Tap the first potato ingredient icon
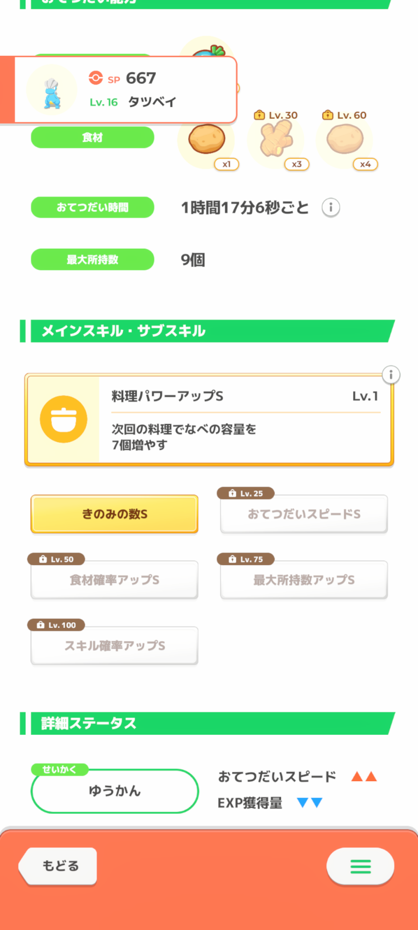This screenshot has height=930, width=418. point(207,139)
